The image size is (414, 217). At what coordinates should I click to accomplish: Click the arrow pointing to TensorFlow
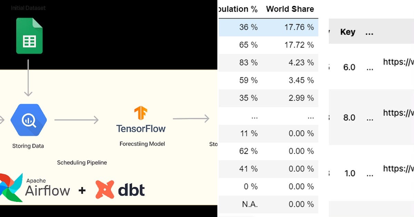pos(77,120)
